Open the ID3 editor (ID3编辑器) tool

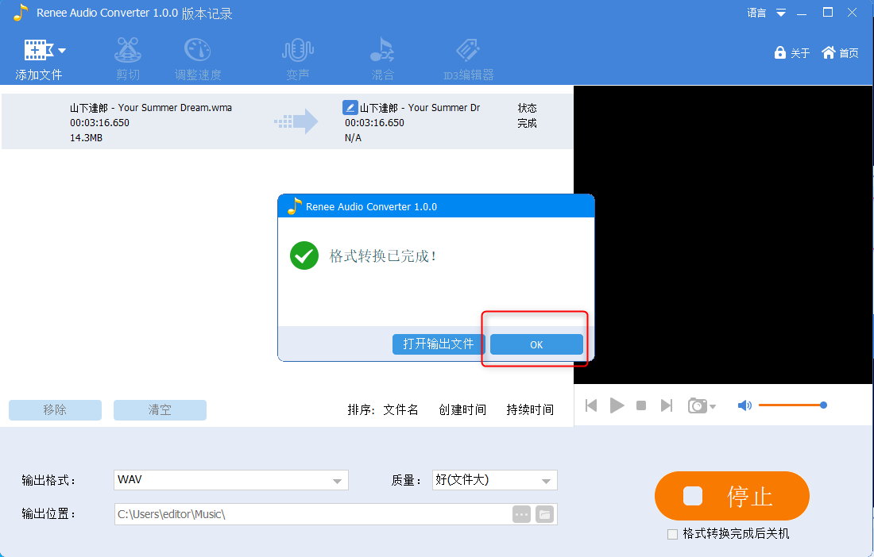[x=468, y=59]
